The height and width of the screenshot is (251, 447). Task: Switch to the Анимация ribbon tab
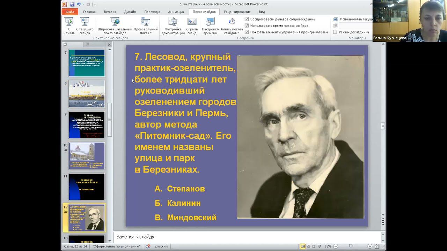(x=176, y=12)
